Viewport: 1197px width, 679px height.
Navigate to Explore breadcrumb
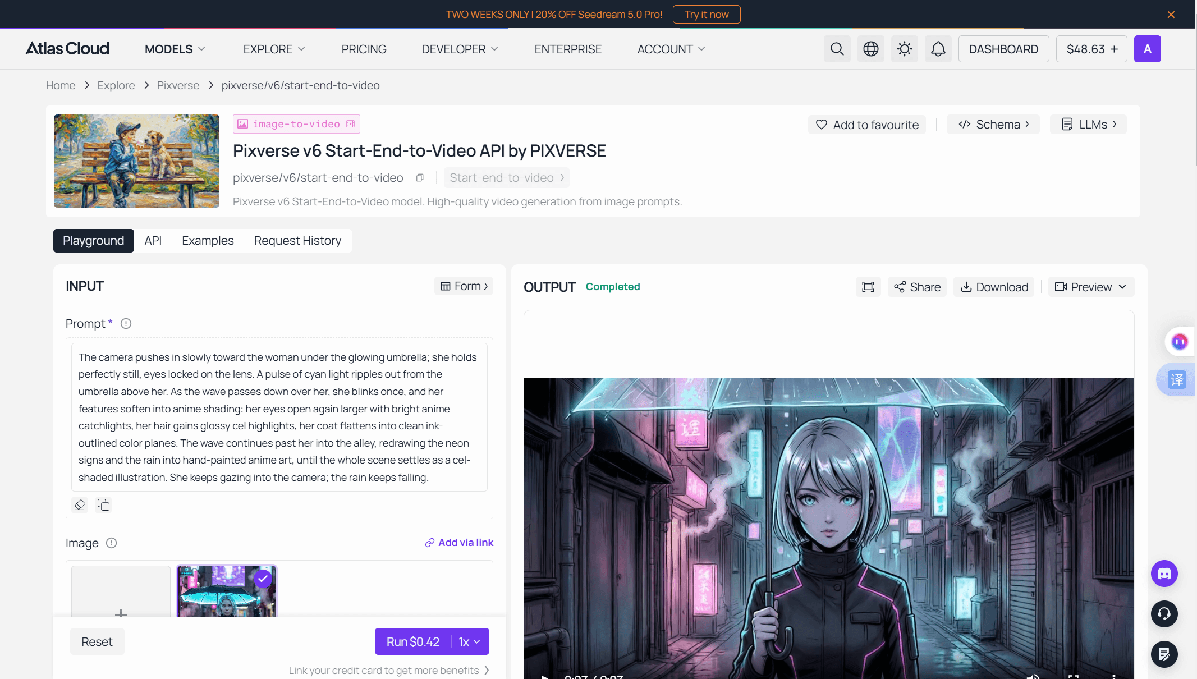(116, 85)
